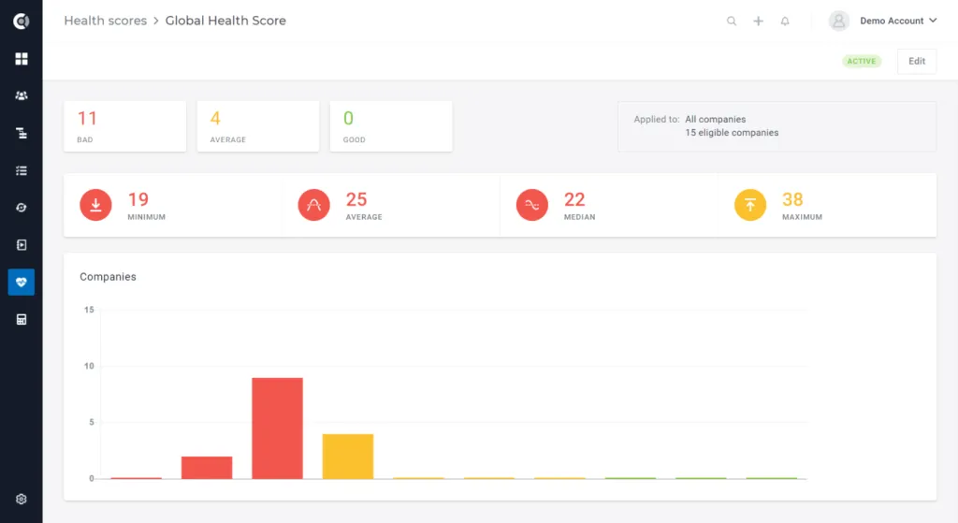The height and width of the screenshot is (523, 958).
Task: Click the 'Companies' chart heading
Action: click(x=109, y=277)
